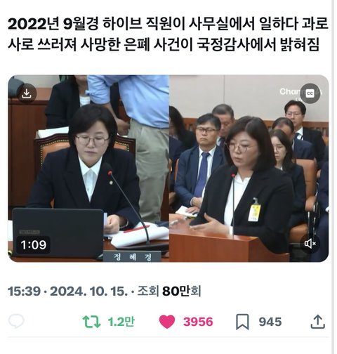Open the reply comment bubble

16,321
